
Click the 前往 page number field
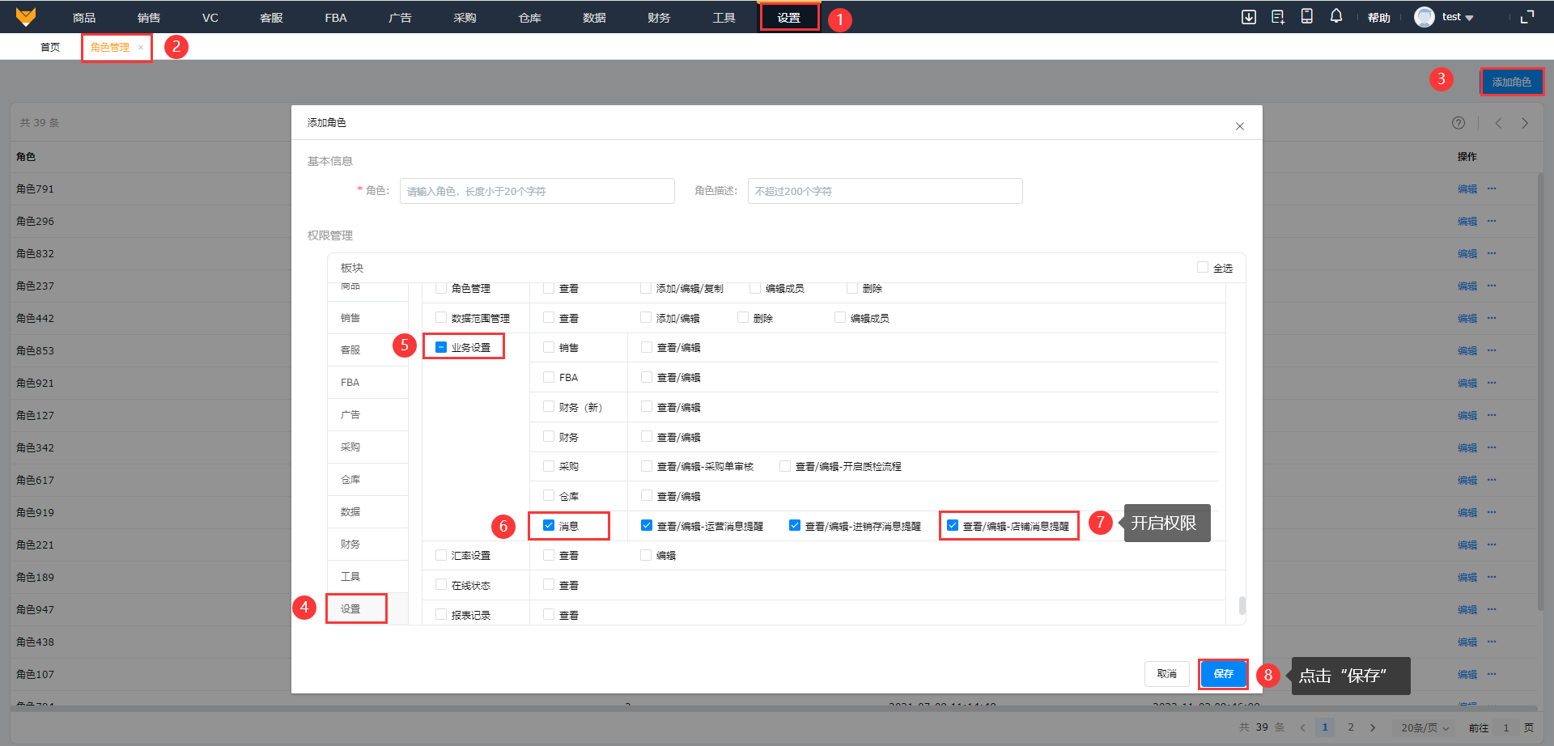[x=1505, y=727]
